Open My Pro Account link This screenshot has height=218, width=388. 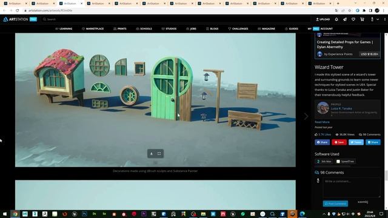(x=320, y=28)
